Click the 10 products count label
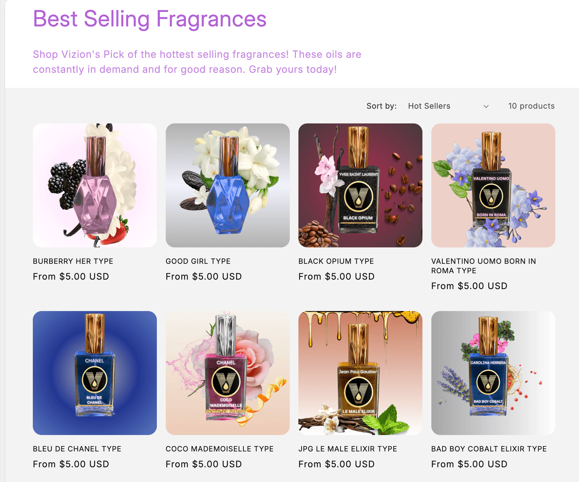 click(531, 106)
